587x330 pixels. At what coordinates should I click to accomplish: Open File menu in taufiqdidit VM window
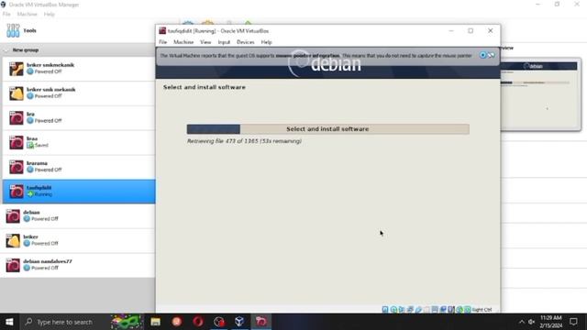pyautogui.click(x=163, y=42)
